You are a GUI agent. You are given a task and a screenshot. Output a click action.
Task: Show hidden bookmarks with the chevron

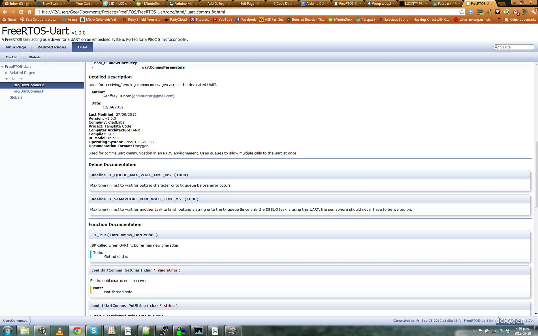coord(499,19)
